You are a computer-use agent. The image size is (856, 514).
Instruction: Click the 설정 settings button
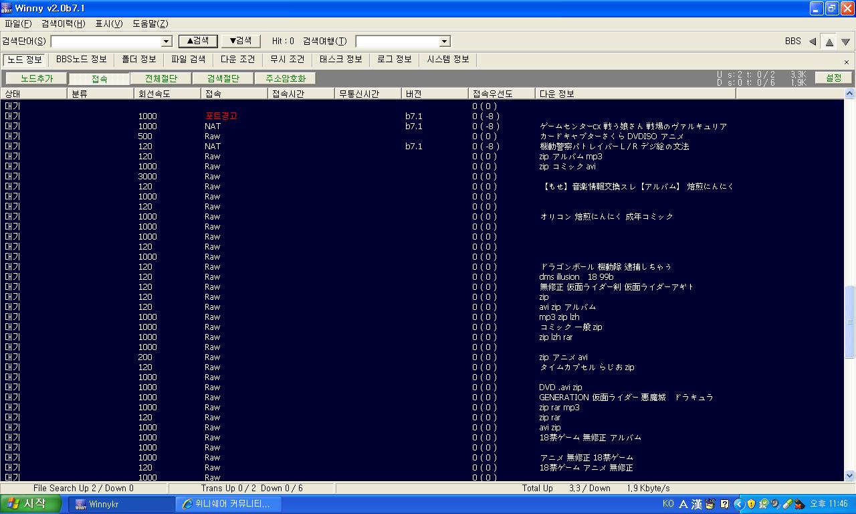(834, 78)
